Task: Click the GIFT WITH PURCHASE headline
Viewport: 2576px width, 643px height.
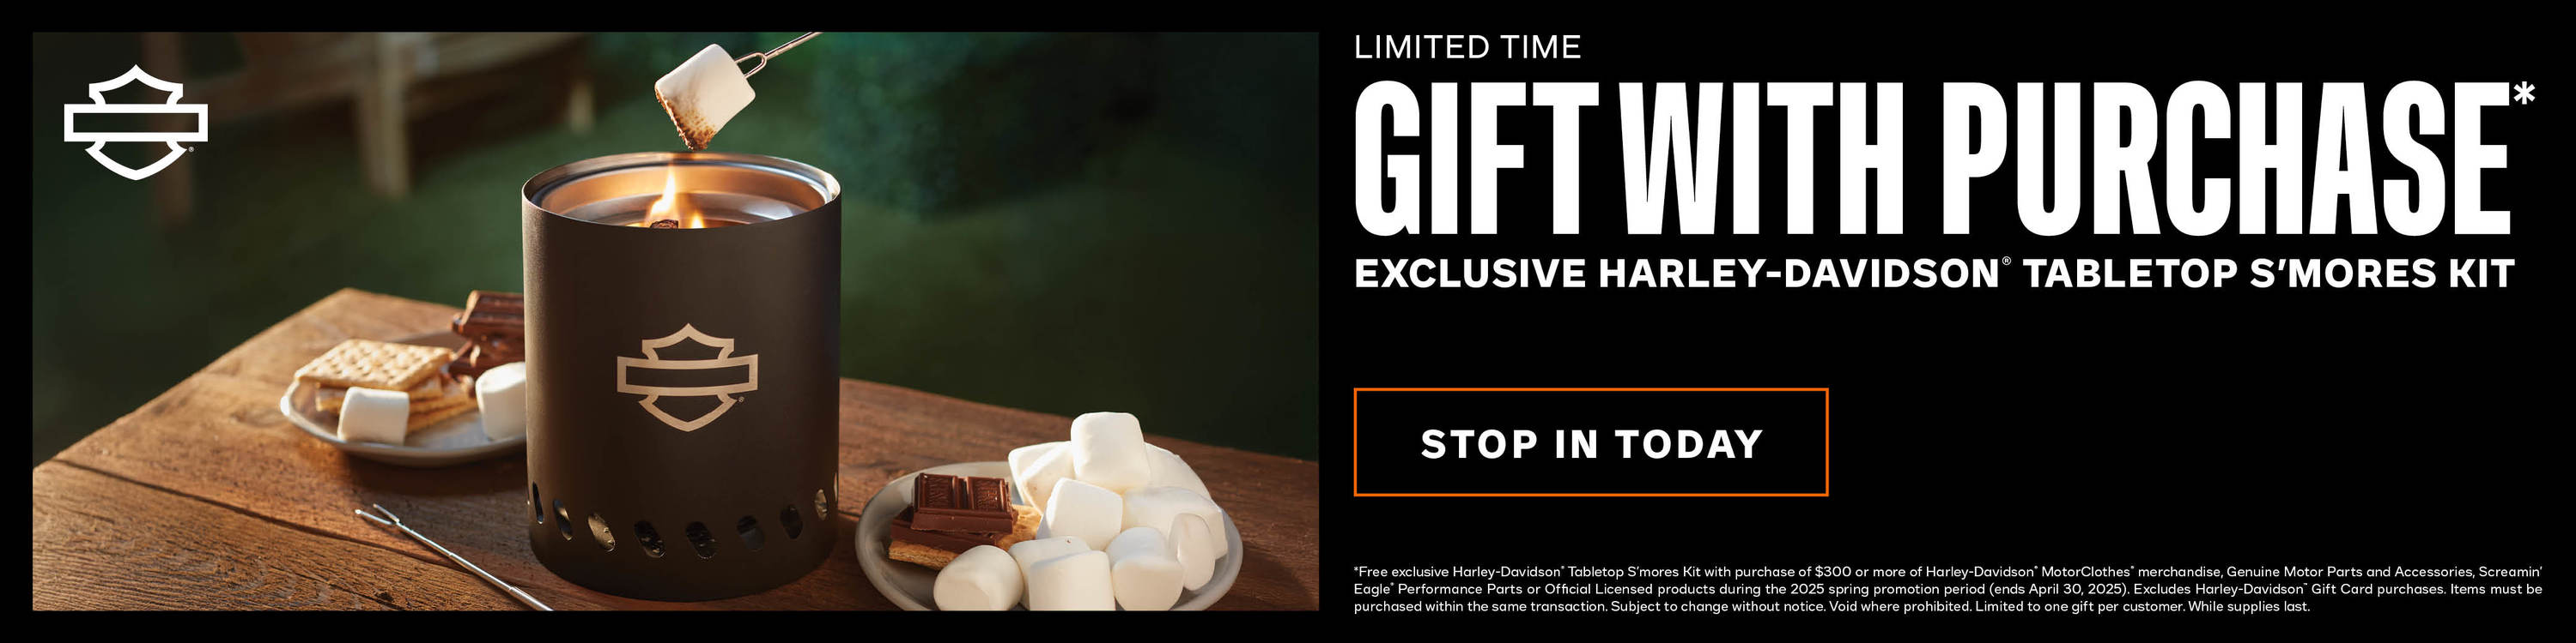Action: tap(1932, 157)
